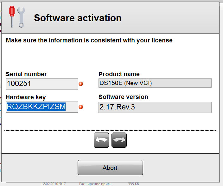
Task: Click the "Расширение прил..." file type entry
Action: point(96,183)
